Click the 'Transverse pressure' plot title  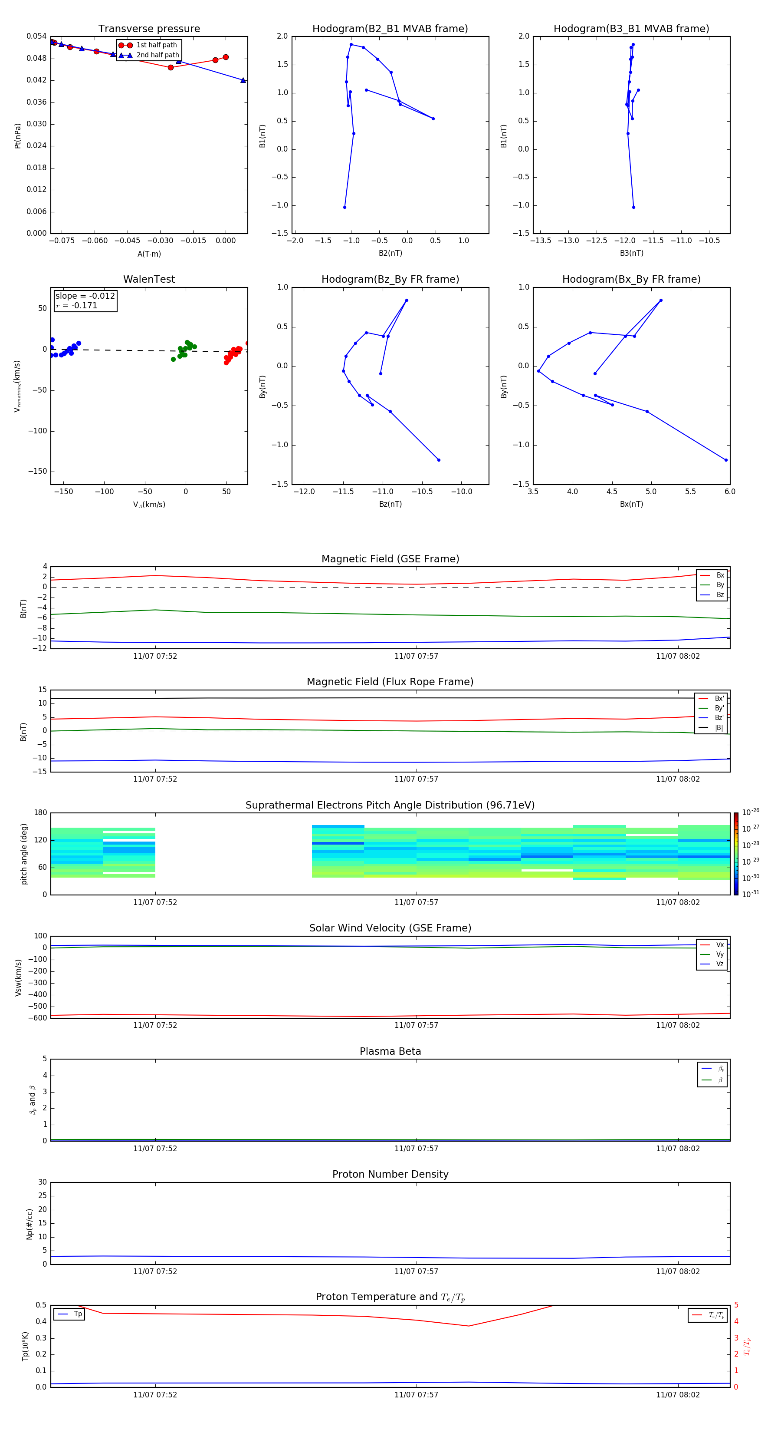coord(149,29)
